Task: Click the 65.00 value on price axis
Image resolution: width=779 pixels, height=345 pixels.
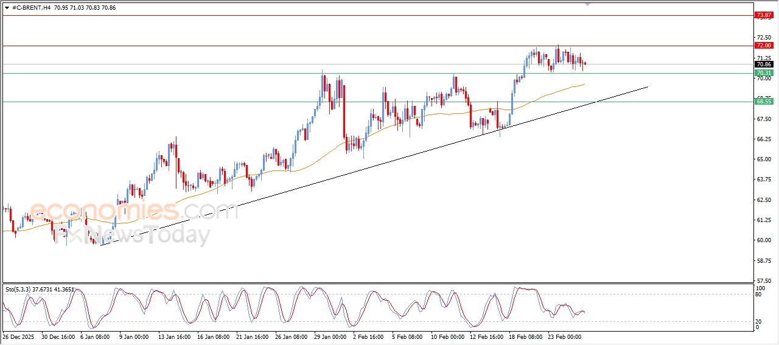Action: (x=764, y=159)
